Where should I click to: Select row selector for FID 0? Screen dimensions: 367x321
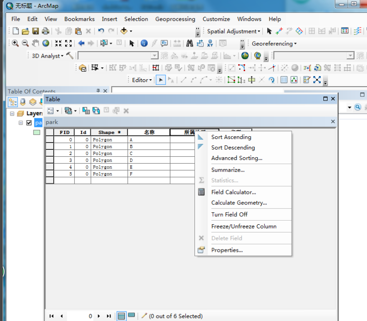click(50, 140)
